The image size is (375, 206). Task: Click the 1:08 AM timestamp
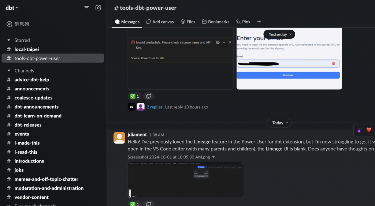[x=157, y=135]
